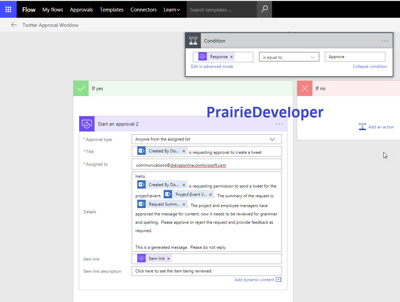
Task: Click Add an action link
Action: click(x=381, y=127)
